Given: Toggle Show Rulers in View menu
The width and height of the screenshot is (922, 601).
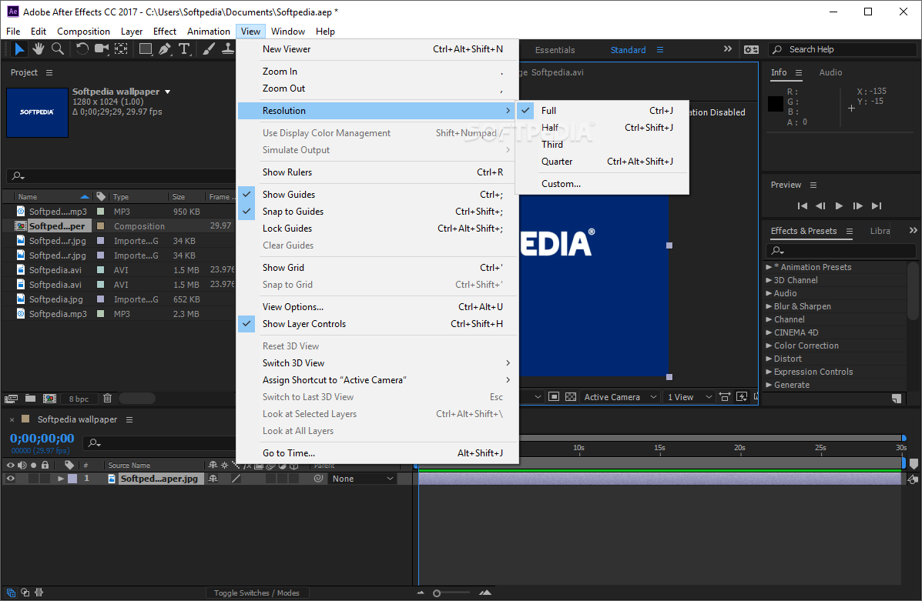Looking at the screenshot, I should (x=377, y=172).
